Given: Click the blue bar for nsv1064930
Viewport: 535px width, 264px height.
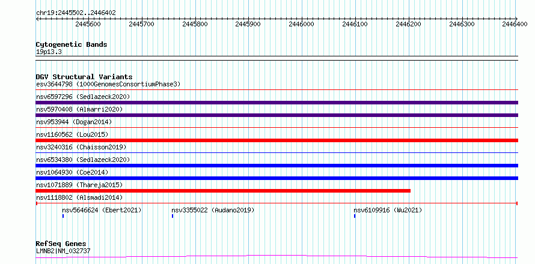Looking at the screenshot, I should tap(277, 178).
